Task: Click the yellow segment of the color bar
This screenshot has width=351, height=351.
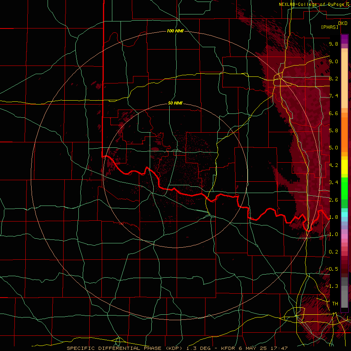Action: tap(344, 167)
